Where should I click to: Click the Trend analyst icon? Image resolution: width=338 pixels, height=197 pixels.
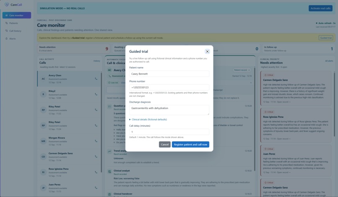pyautogui.click(x=109, y=151)
